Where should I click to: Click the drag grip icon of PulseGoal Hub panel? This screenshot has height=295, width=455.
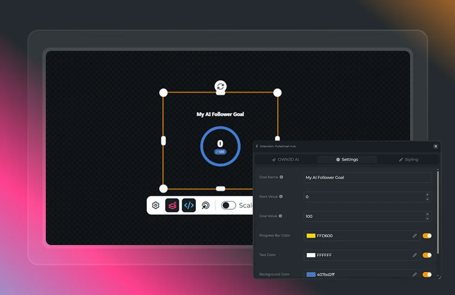point(257,146)
